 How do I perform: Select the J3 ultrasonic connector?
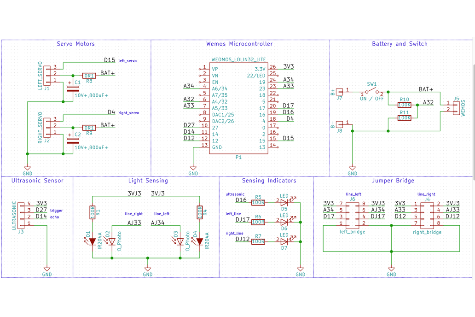pyautogui.click(x=21, y=213)
